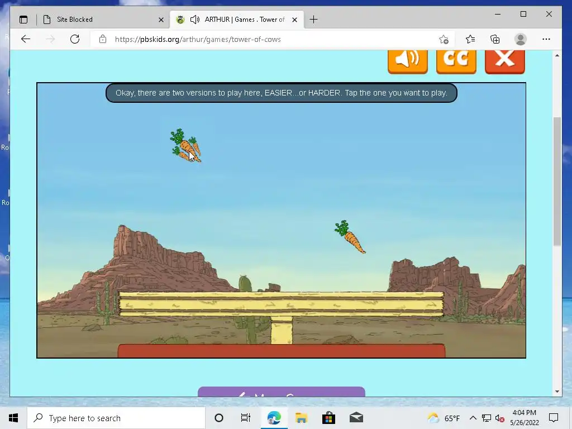Open the Collections panel
The height and width of the screenshot is (429, 572).
pyautogui.click(x=495, y=39)
